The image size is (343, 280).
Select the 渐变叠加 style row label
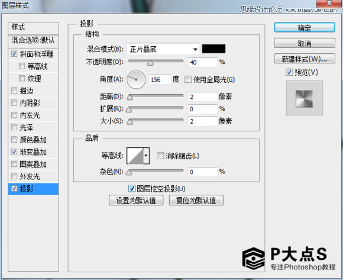[x=33, y=152]
